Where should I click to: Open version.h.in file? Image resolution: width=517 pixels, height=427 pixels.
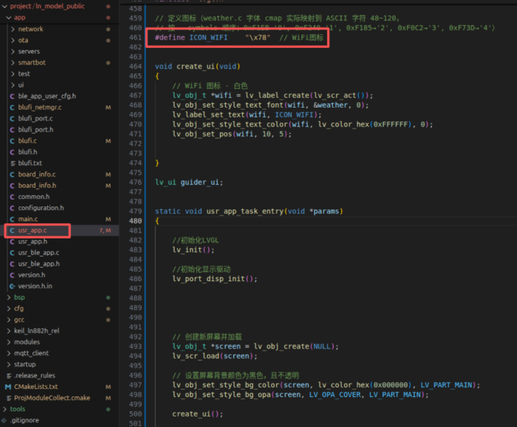[35, 286]
